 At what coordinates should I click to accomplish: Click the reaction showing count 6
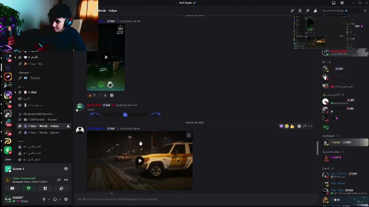click(103, 95)
